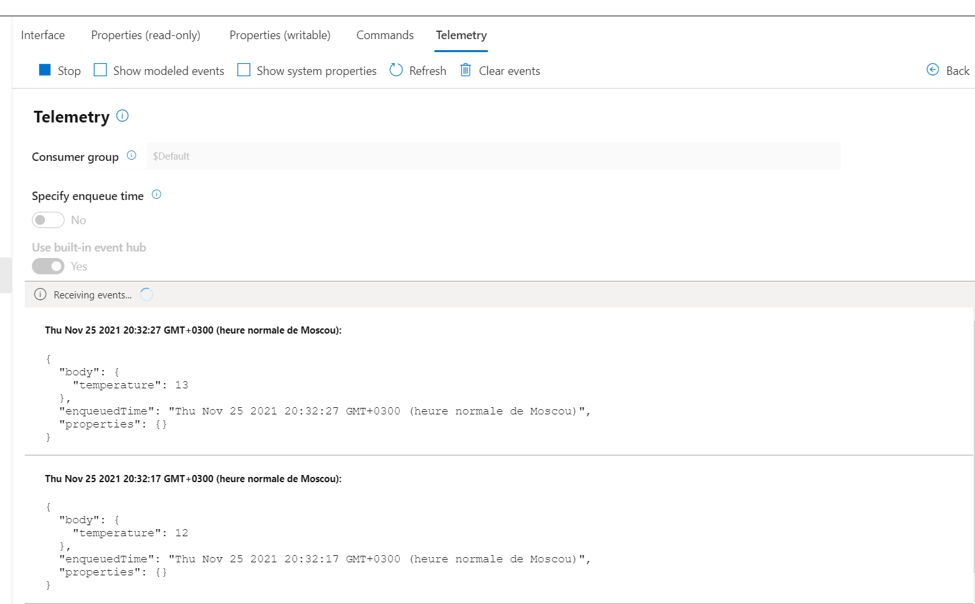This screenshot has height=604, width=975.
Task: Click the Receiving events loading spinner
Action: [147, 295]
